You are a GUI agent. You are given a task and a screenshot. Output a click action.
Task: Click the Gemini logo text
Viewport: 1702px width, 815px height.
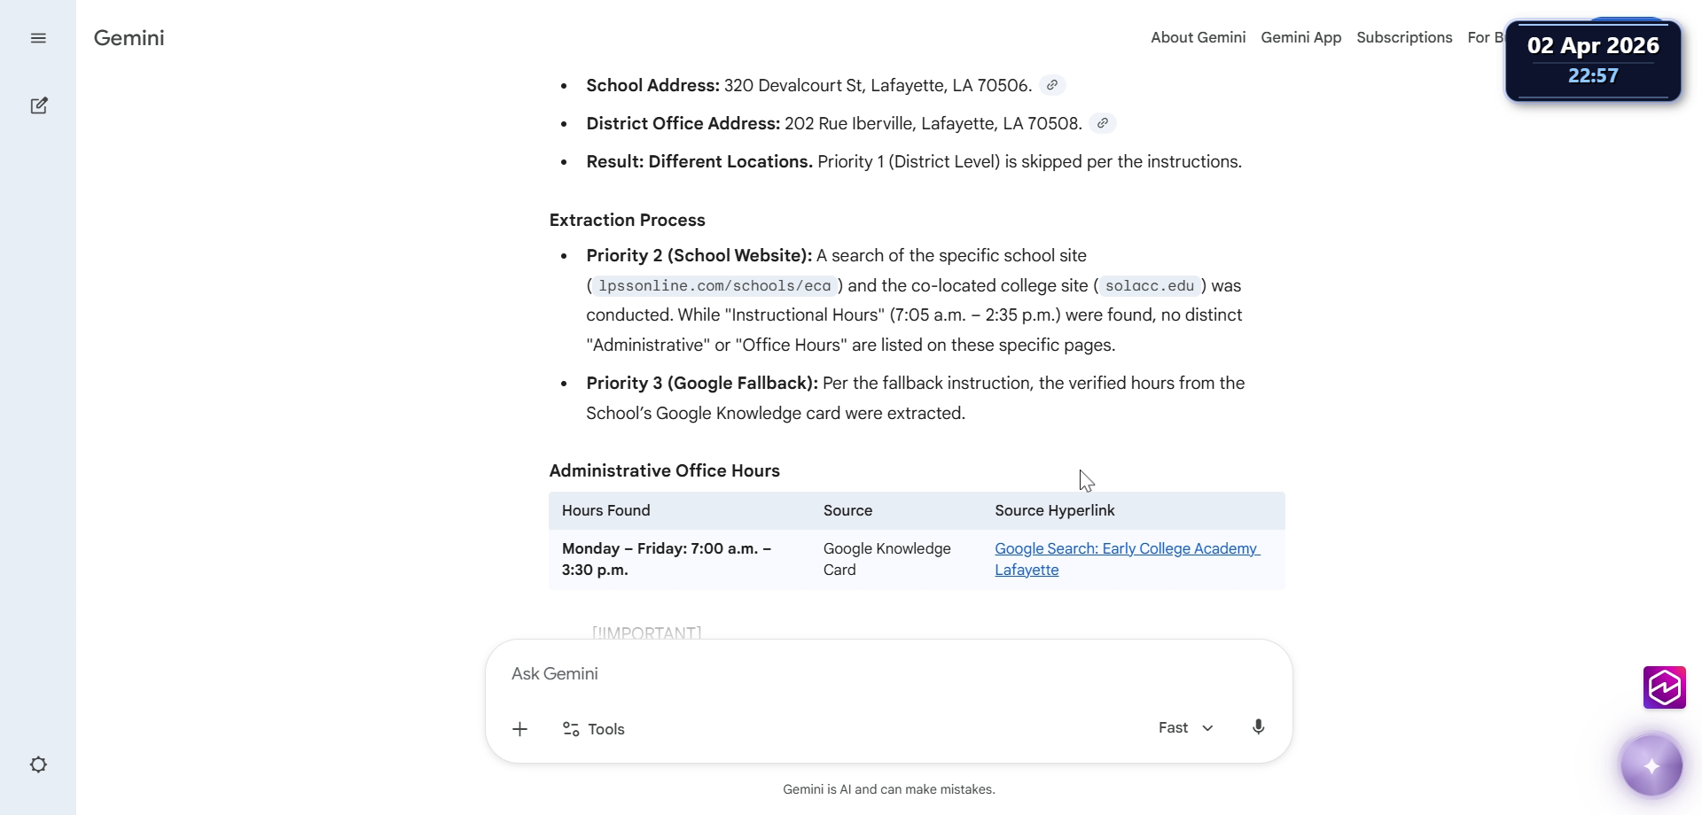(x=129, y=38)
